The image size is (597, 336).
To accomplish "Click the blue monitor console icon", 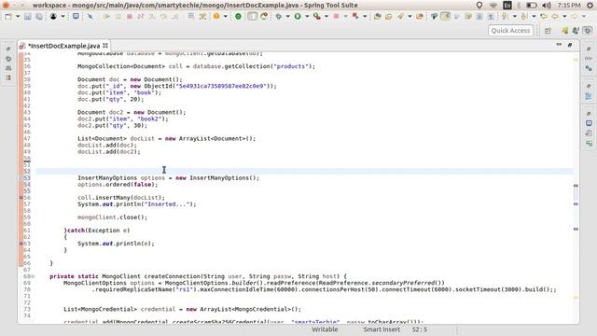I will pyautogui.click(x=76, y=17).
